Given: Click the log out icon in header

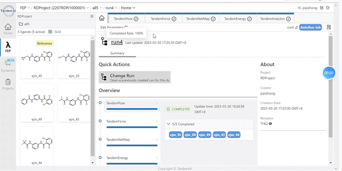Looking at the screenshot, I should coord(328,8).
